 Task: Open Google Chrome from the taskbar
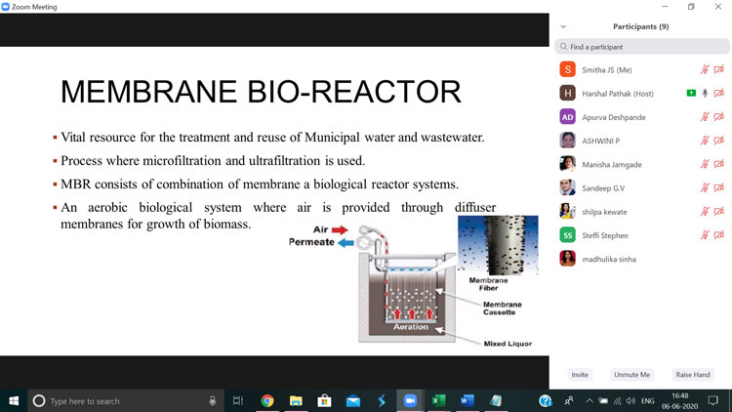(x=267, y=400)
